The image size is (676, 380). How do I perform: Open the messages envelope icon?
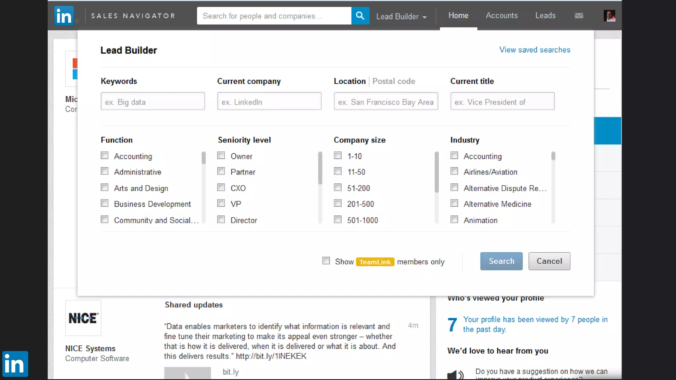coord(579,16)
